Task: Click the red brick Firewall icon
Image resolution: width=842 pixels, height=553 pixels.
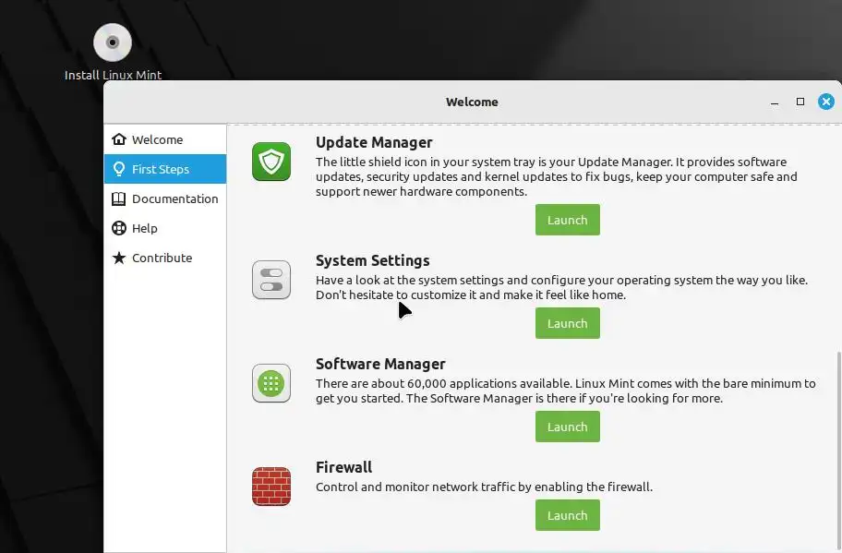Action: (x=271, y=487)
